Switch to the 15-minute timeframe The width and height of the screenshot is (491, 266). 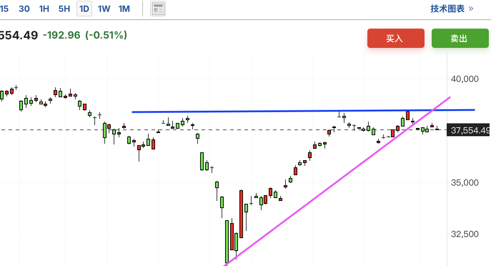pos(4,9)
